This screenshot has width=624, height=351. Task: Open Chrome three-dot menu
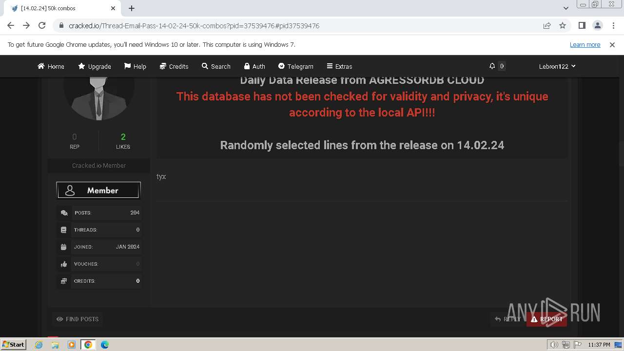pos(612,25)
